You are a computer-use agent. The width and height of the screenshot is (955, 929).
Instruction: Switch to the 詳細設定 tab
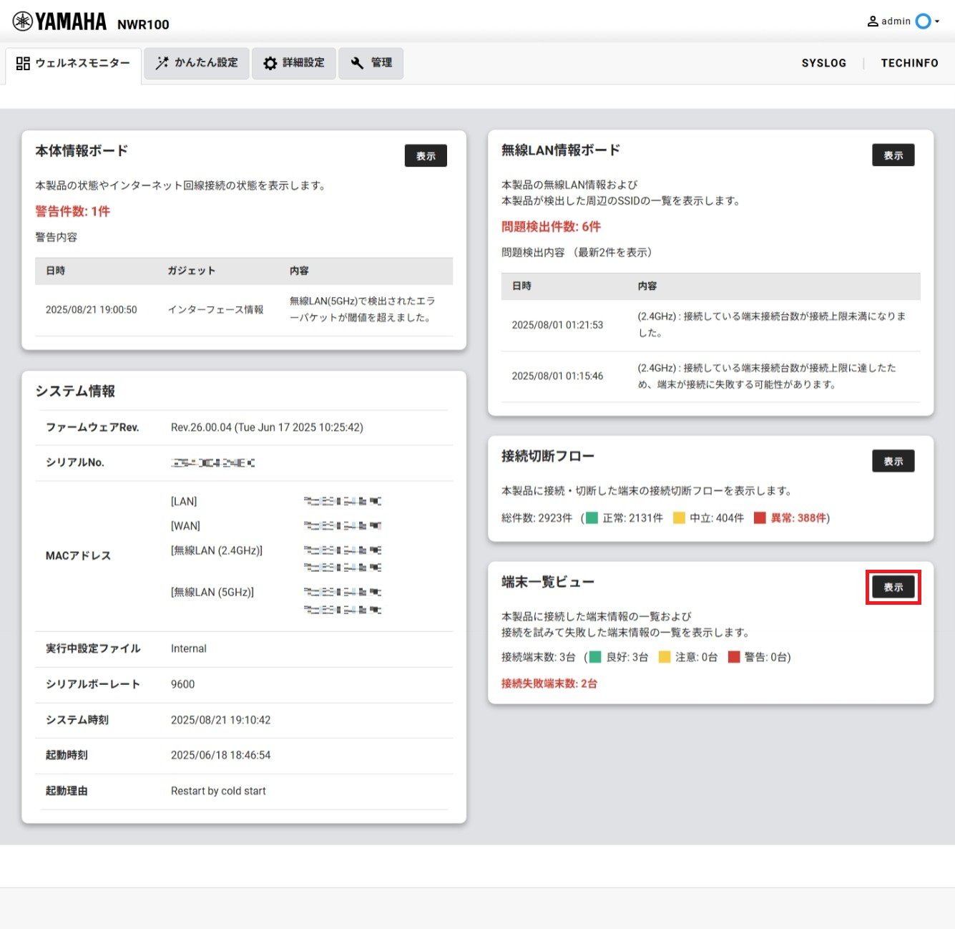pos(293,63)
